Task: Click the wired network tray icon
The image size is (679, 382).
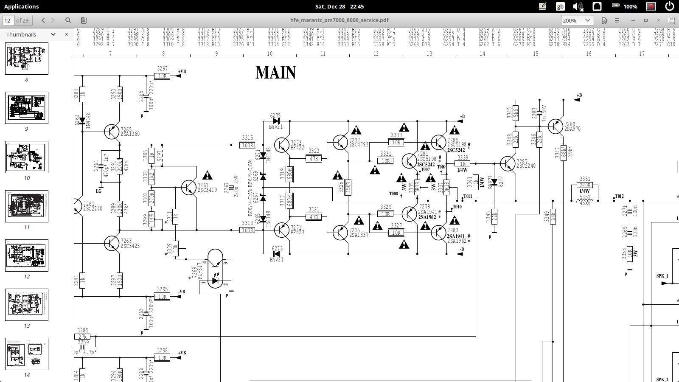Action: [x=597, y=6]
